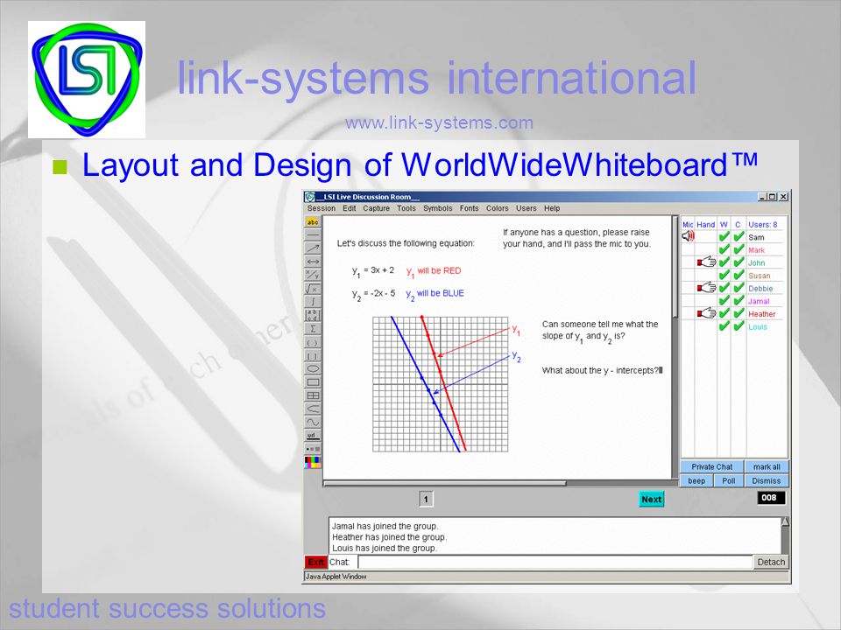
Task: Open the Colors menu
Action: coord(498,208)
